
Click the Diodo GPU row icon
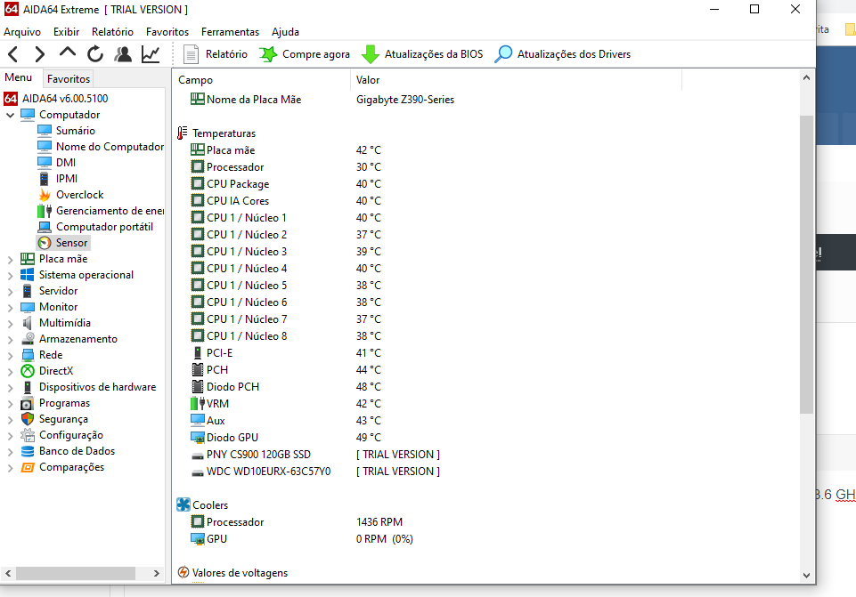point(197,437)
